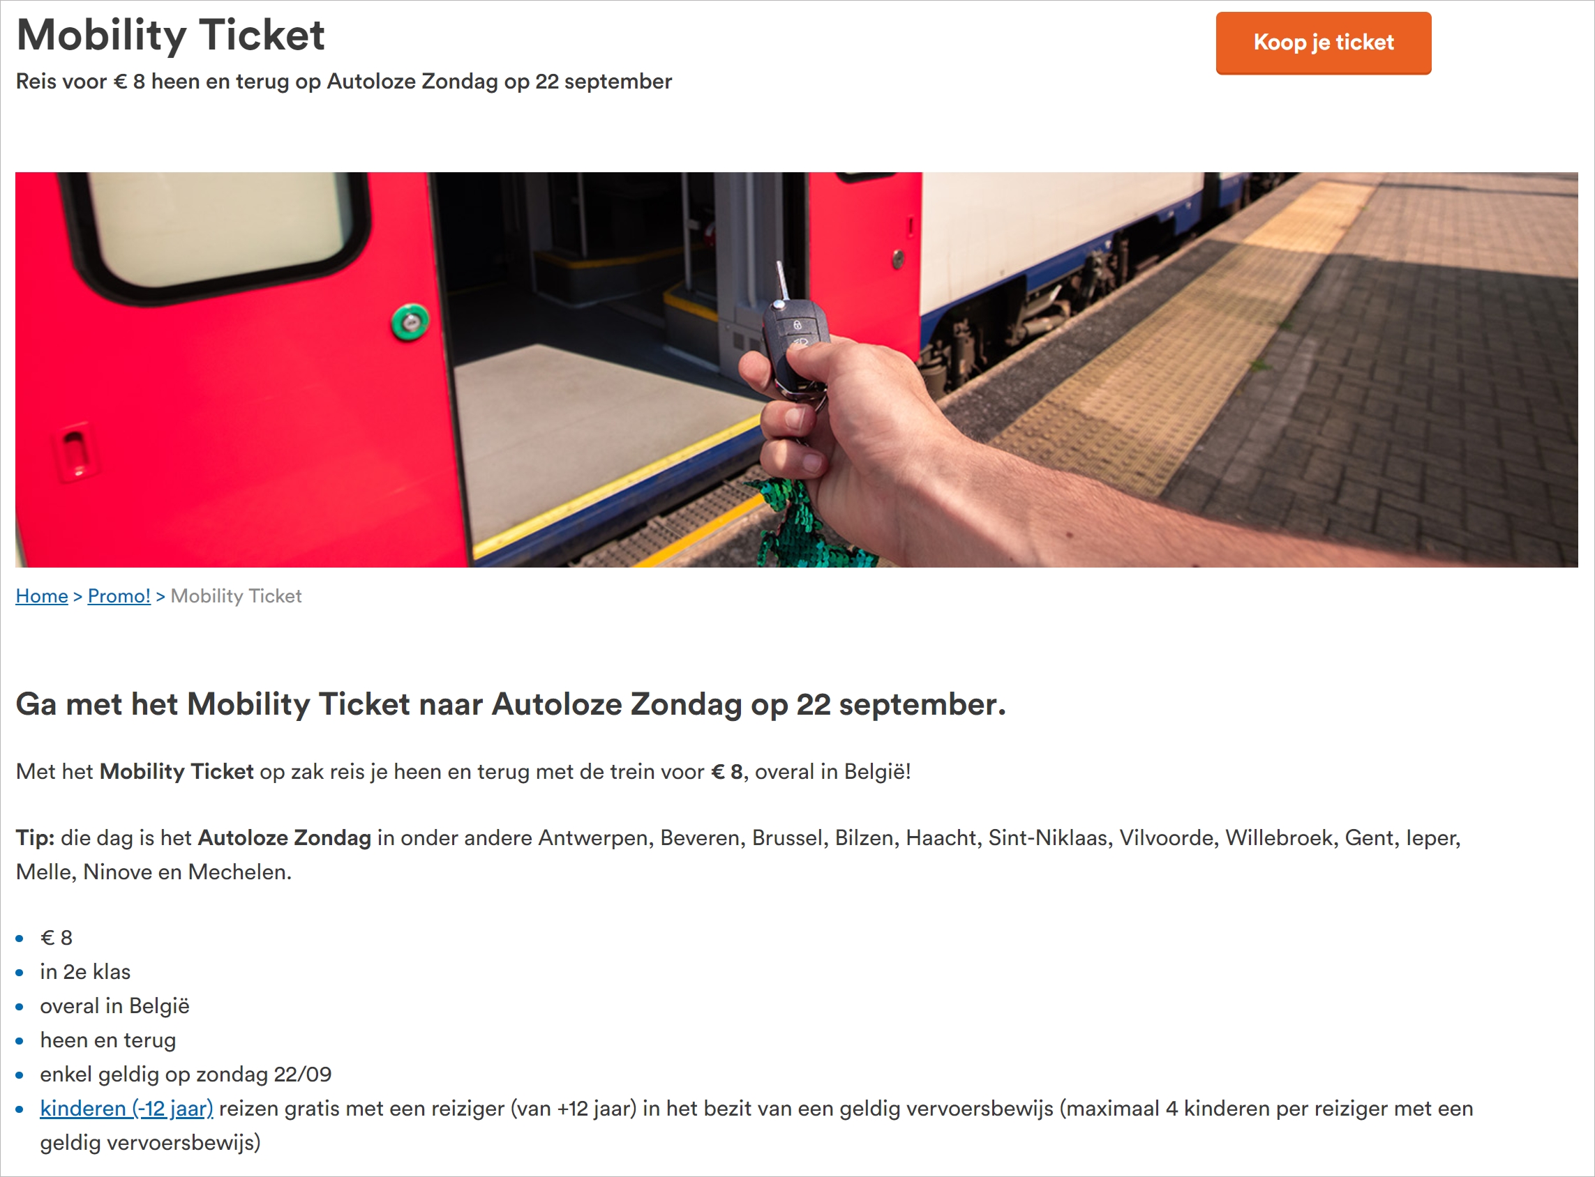The width and height of the screenshot is (1595, 1177).
Task: Click the red door handle in the photo
Action: (x=74, y=453)
